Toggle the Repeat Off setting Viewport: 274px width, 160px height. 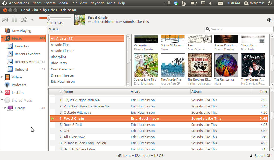click(261, 156)
